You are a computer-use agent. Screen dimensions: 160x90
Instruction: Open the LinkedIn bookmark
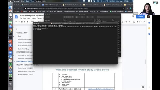pyautogui.click(x=129, y=11)
